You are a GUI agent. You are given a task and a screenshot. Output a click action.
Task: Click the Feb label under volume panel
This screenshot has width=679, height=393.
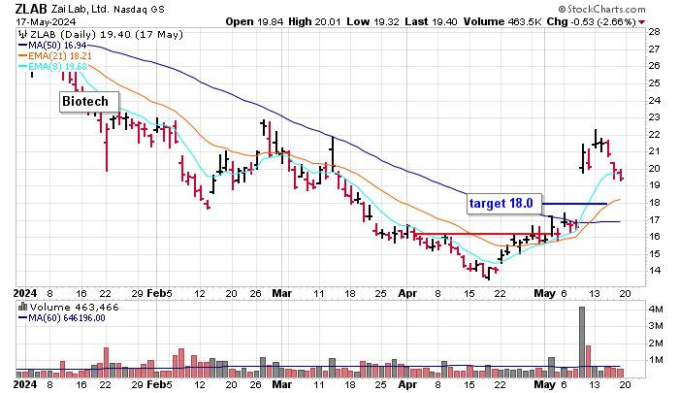156,384
